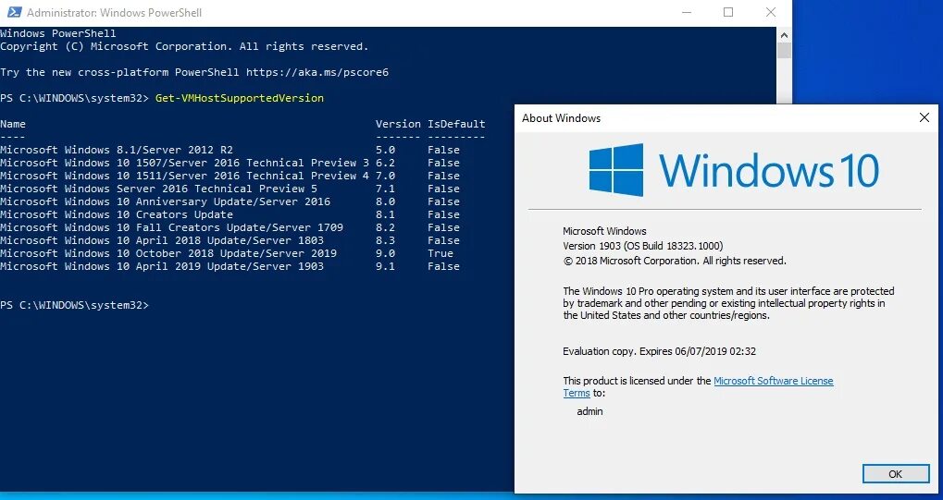
Task: Click the row 'Microsoft Windows 8.1/Server 2012 R2'
Action: (x=230, y=150)
